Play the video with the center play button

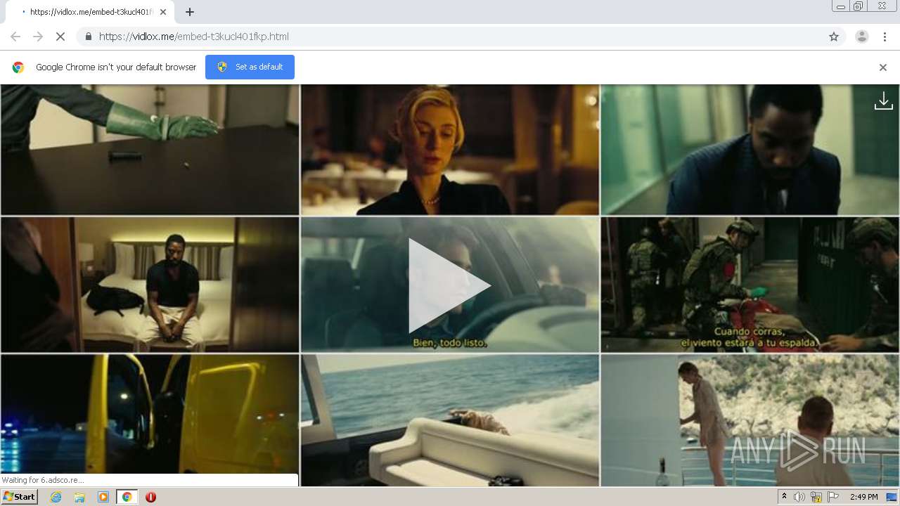click(449, 285)
